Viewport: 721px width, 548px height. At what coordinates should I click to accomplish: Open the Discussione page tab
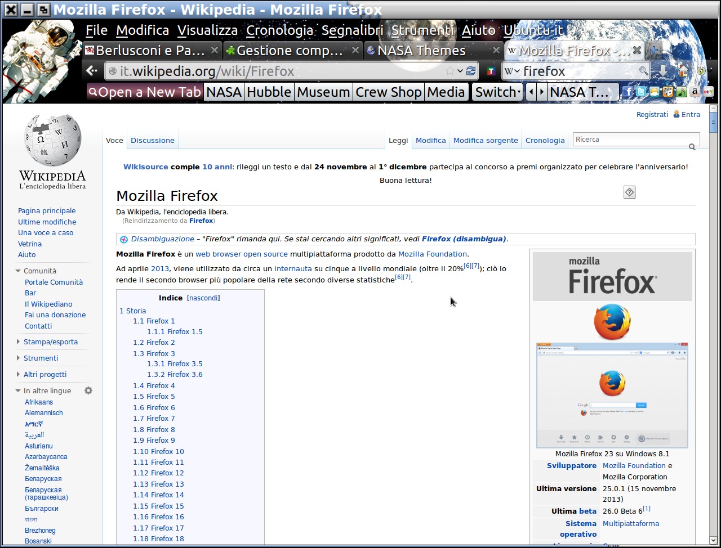[x=153, y=140]
